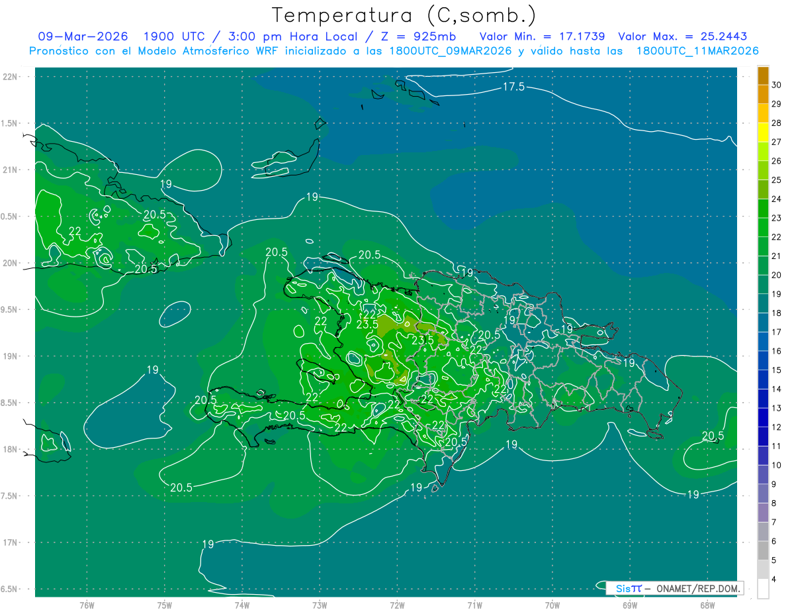The width and height of the screenshot is (794, 614).
Task: Click the 17.5 contour label
Action: point(513,87)
